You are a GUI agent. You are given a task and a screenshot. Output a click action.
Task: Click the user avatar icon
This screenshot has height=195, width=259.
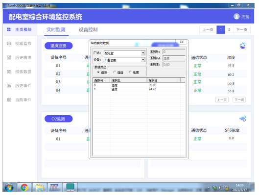pos(236,16)
